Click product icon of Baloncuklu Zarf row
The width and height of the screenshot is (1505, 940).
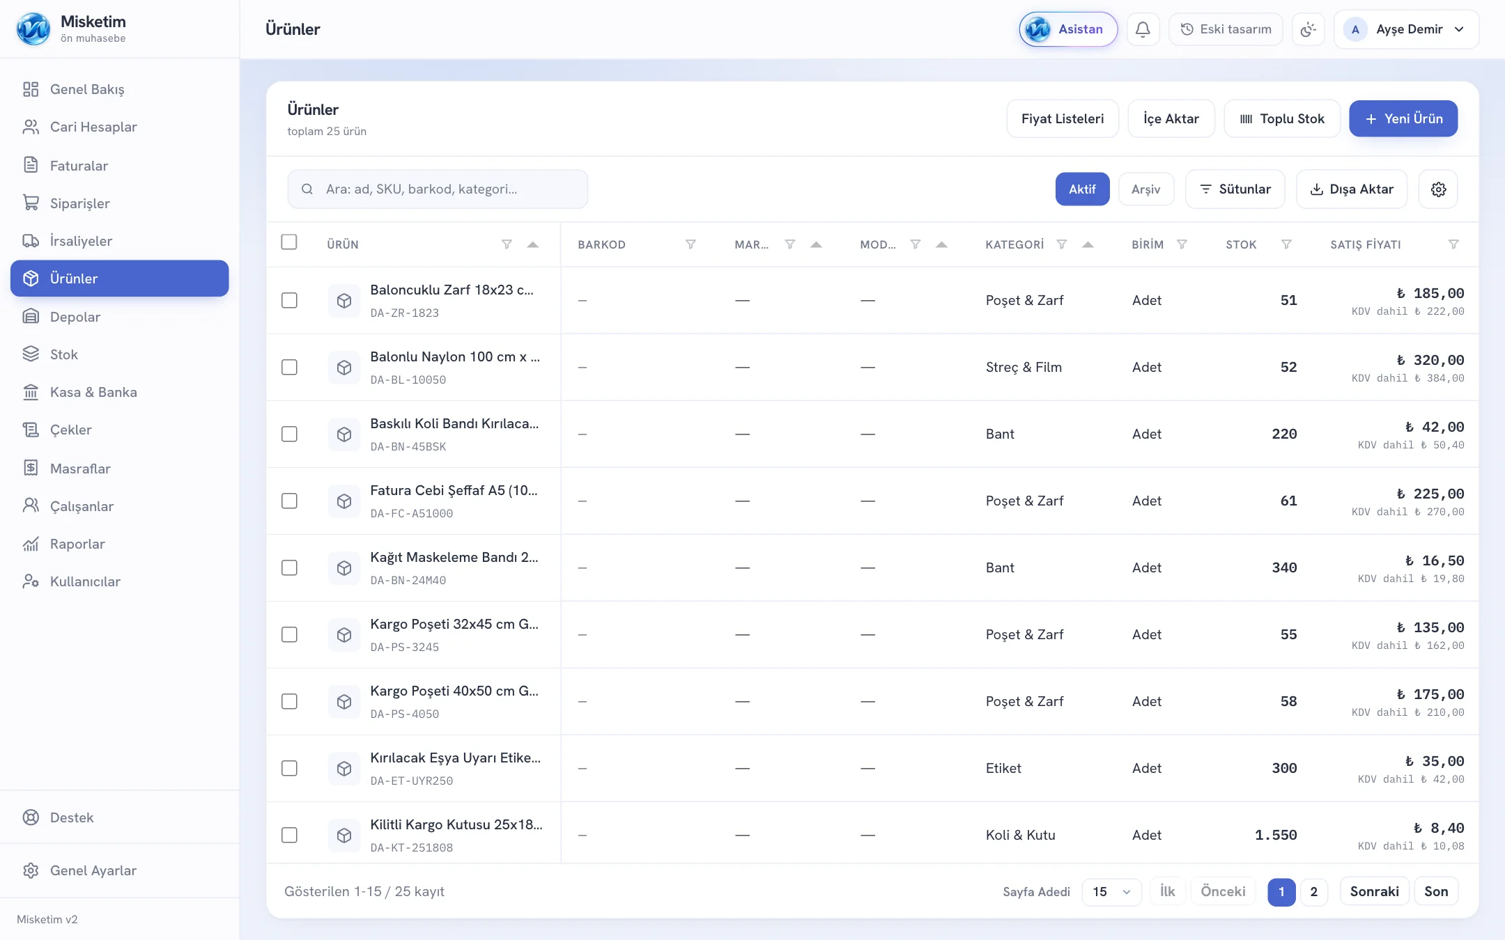tap(344, 301)
